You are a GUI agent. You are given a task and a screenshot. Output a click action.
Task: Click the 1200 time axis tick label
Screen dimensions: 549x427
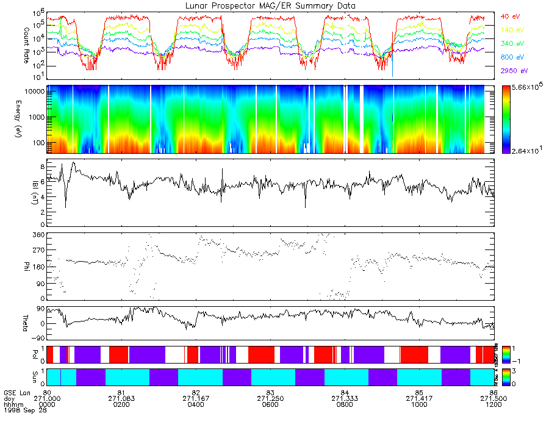(x=493, y=404)
